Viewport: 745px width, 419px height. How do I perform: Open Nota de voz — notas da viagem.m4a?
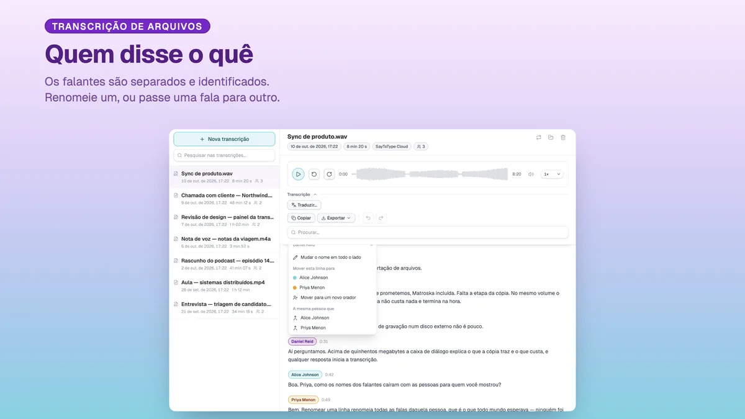point(224,242)
